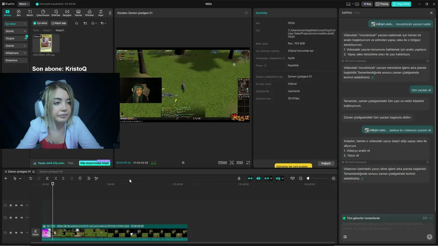438x246 pixels.
Task: Open the Ses tab
Action: click(x=18, y=13)
